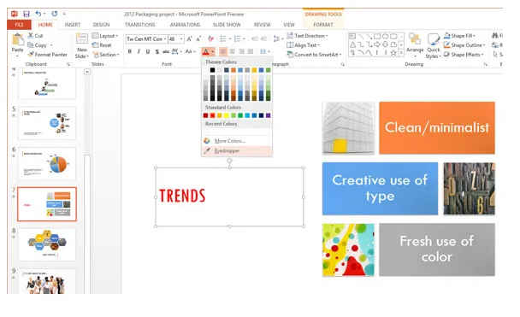The height and width of the screenshot is (317, 520).
Task: Open the Copy dropdown arrow
Action: pyautogui.click(x=51, y=45)
